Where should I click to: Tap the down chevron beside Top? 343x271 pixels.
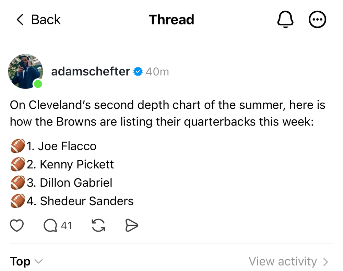click(x=39, y=262)
